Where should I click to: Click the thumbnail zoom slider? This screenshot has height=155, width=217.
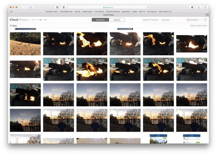point(40,20)
